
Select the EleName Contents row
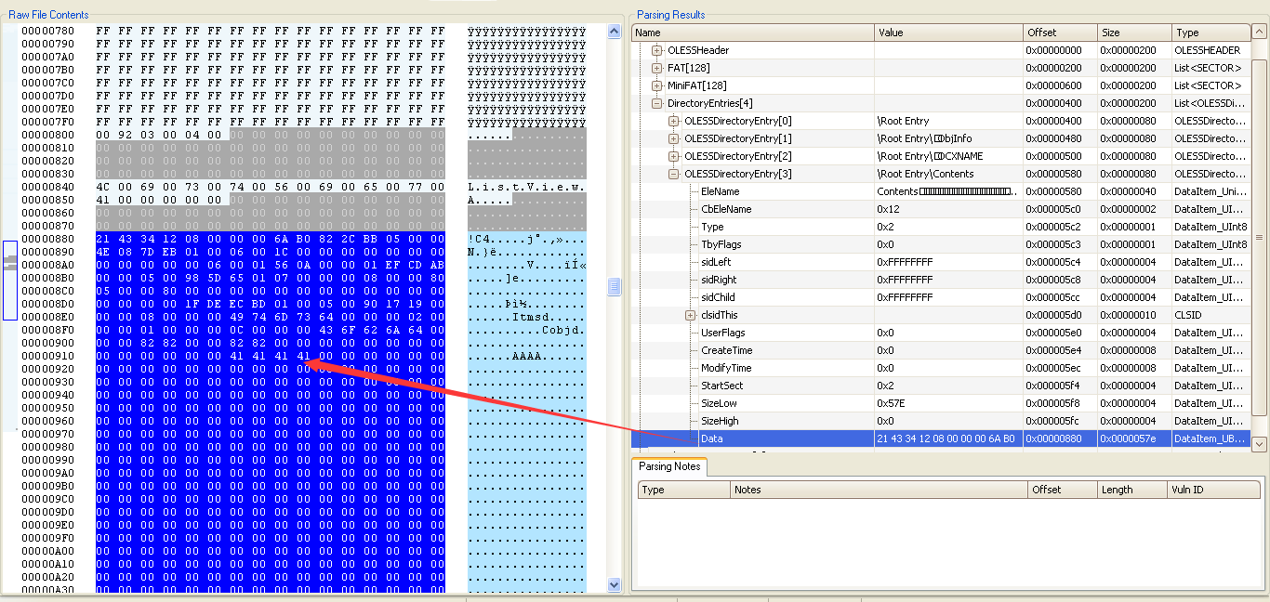click(721, 191)
